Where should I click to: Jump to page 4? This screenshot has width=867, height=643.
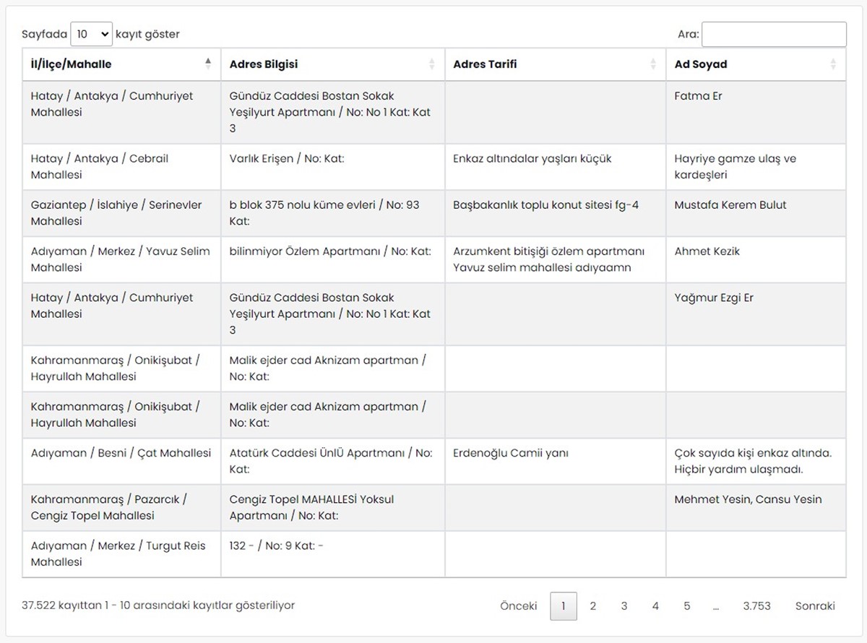coord(655,606)
